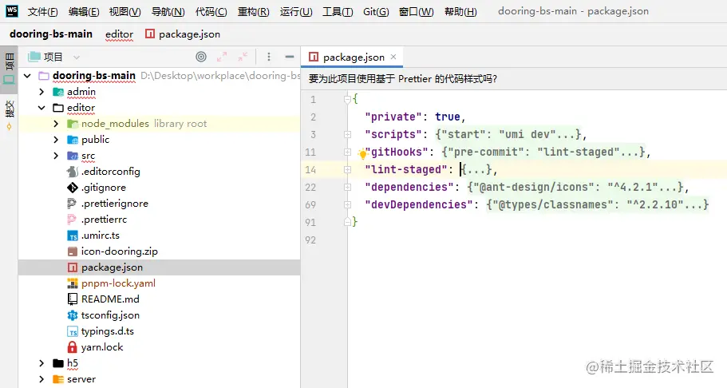This screenshot has width=727, height=388.
Task: Select the typings.d.ts file
Action: click(101, 331)
